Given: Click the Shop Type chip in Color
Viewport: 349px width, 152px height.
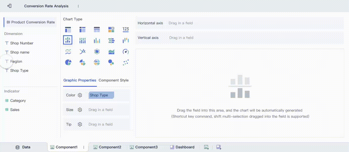Looking at the screenshot, I should coord(101,95).
